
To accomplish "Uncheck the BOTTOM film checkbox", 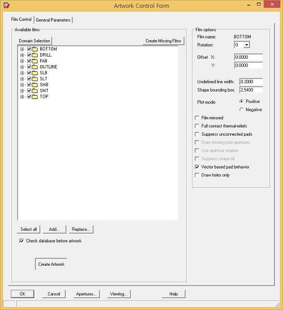I will point(29,49).
